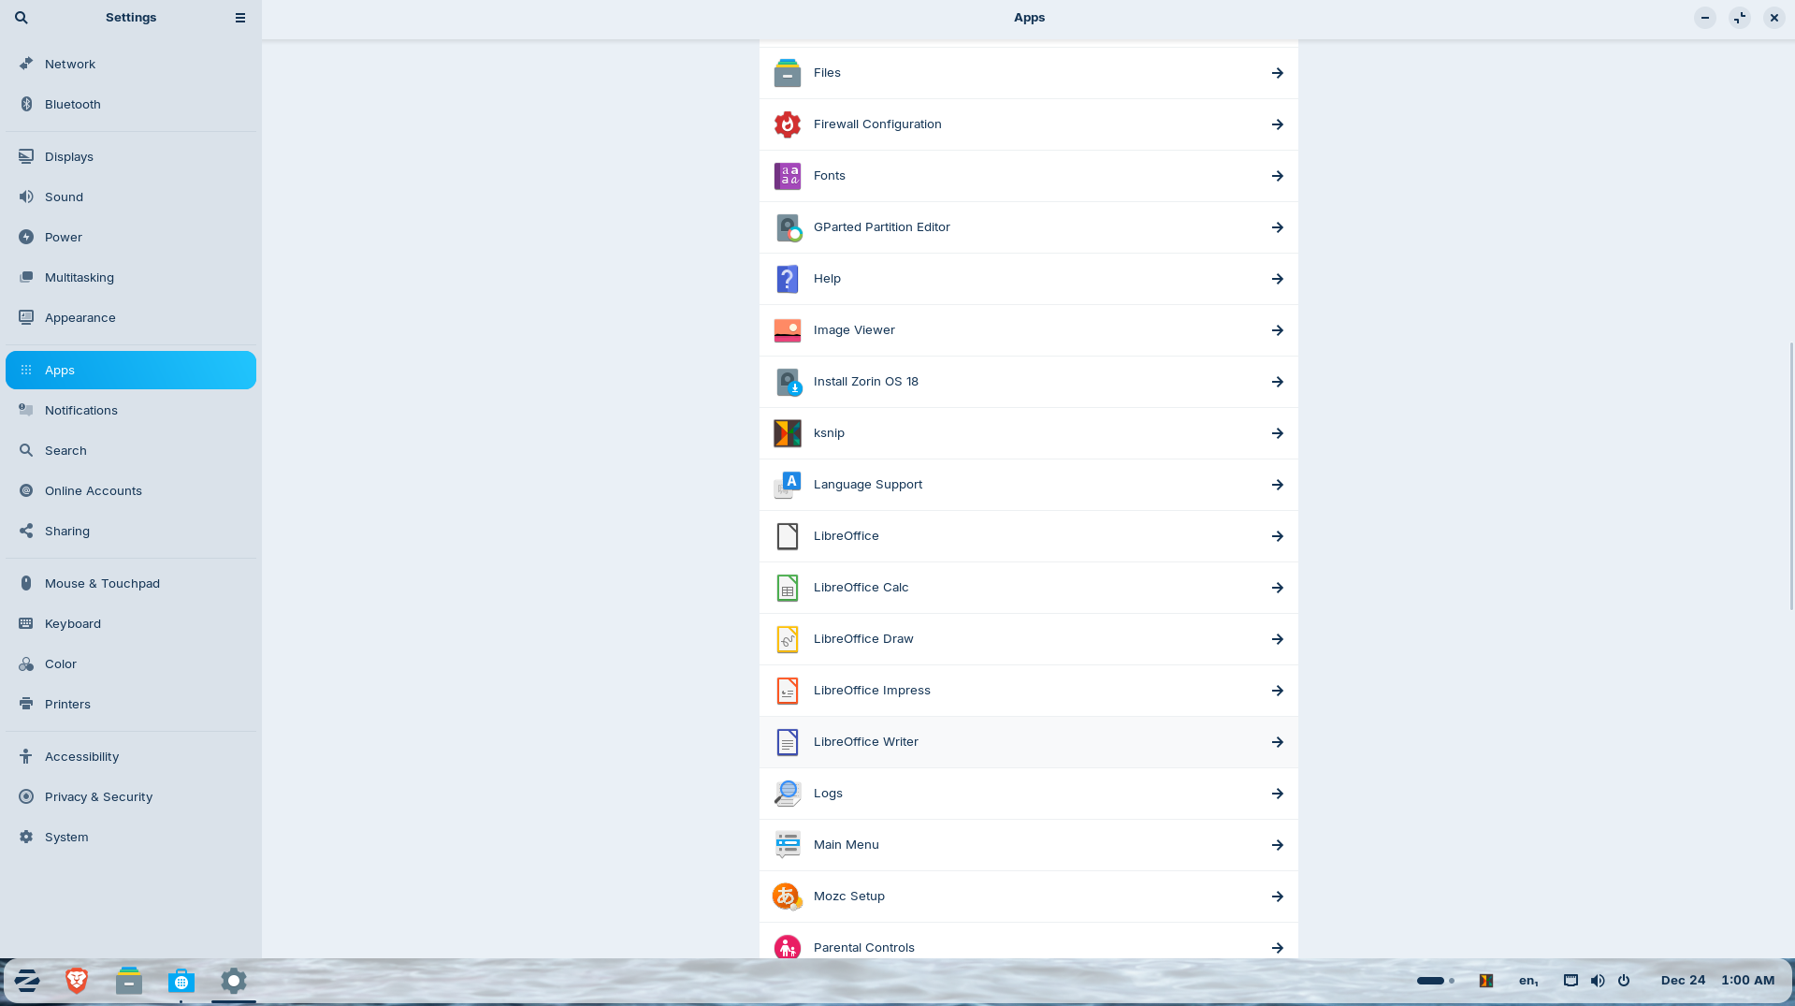The width and height of the screenshot is (1795, 1006).
Task: Click the volume icon in the system panel
Action: [x=1598, y=981]
